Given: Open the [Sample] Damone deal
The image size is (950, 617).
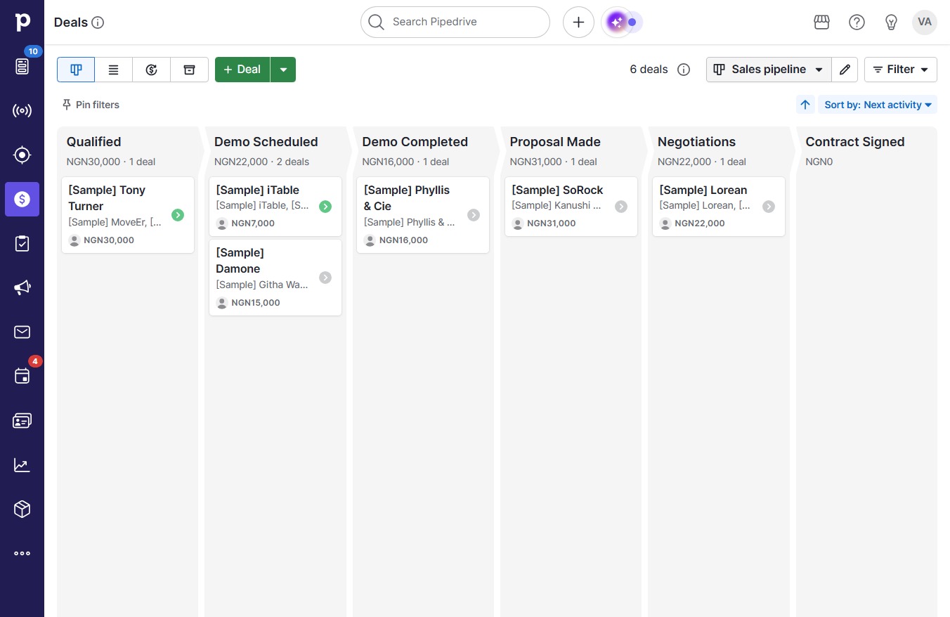Looking at the screenshot, I should [x=275, y=278].
